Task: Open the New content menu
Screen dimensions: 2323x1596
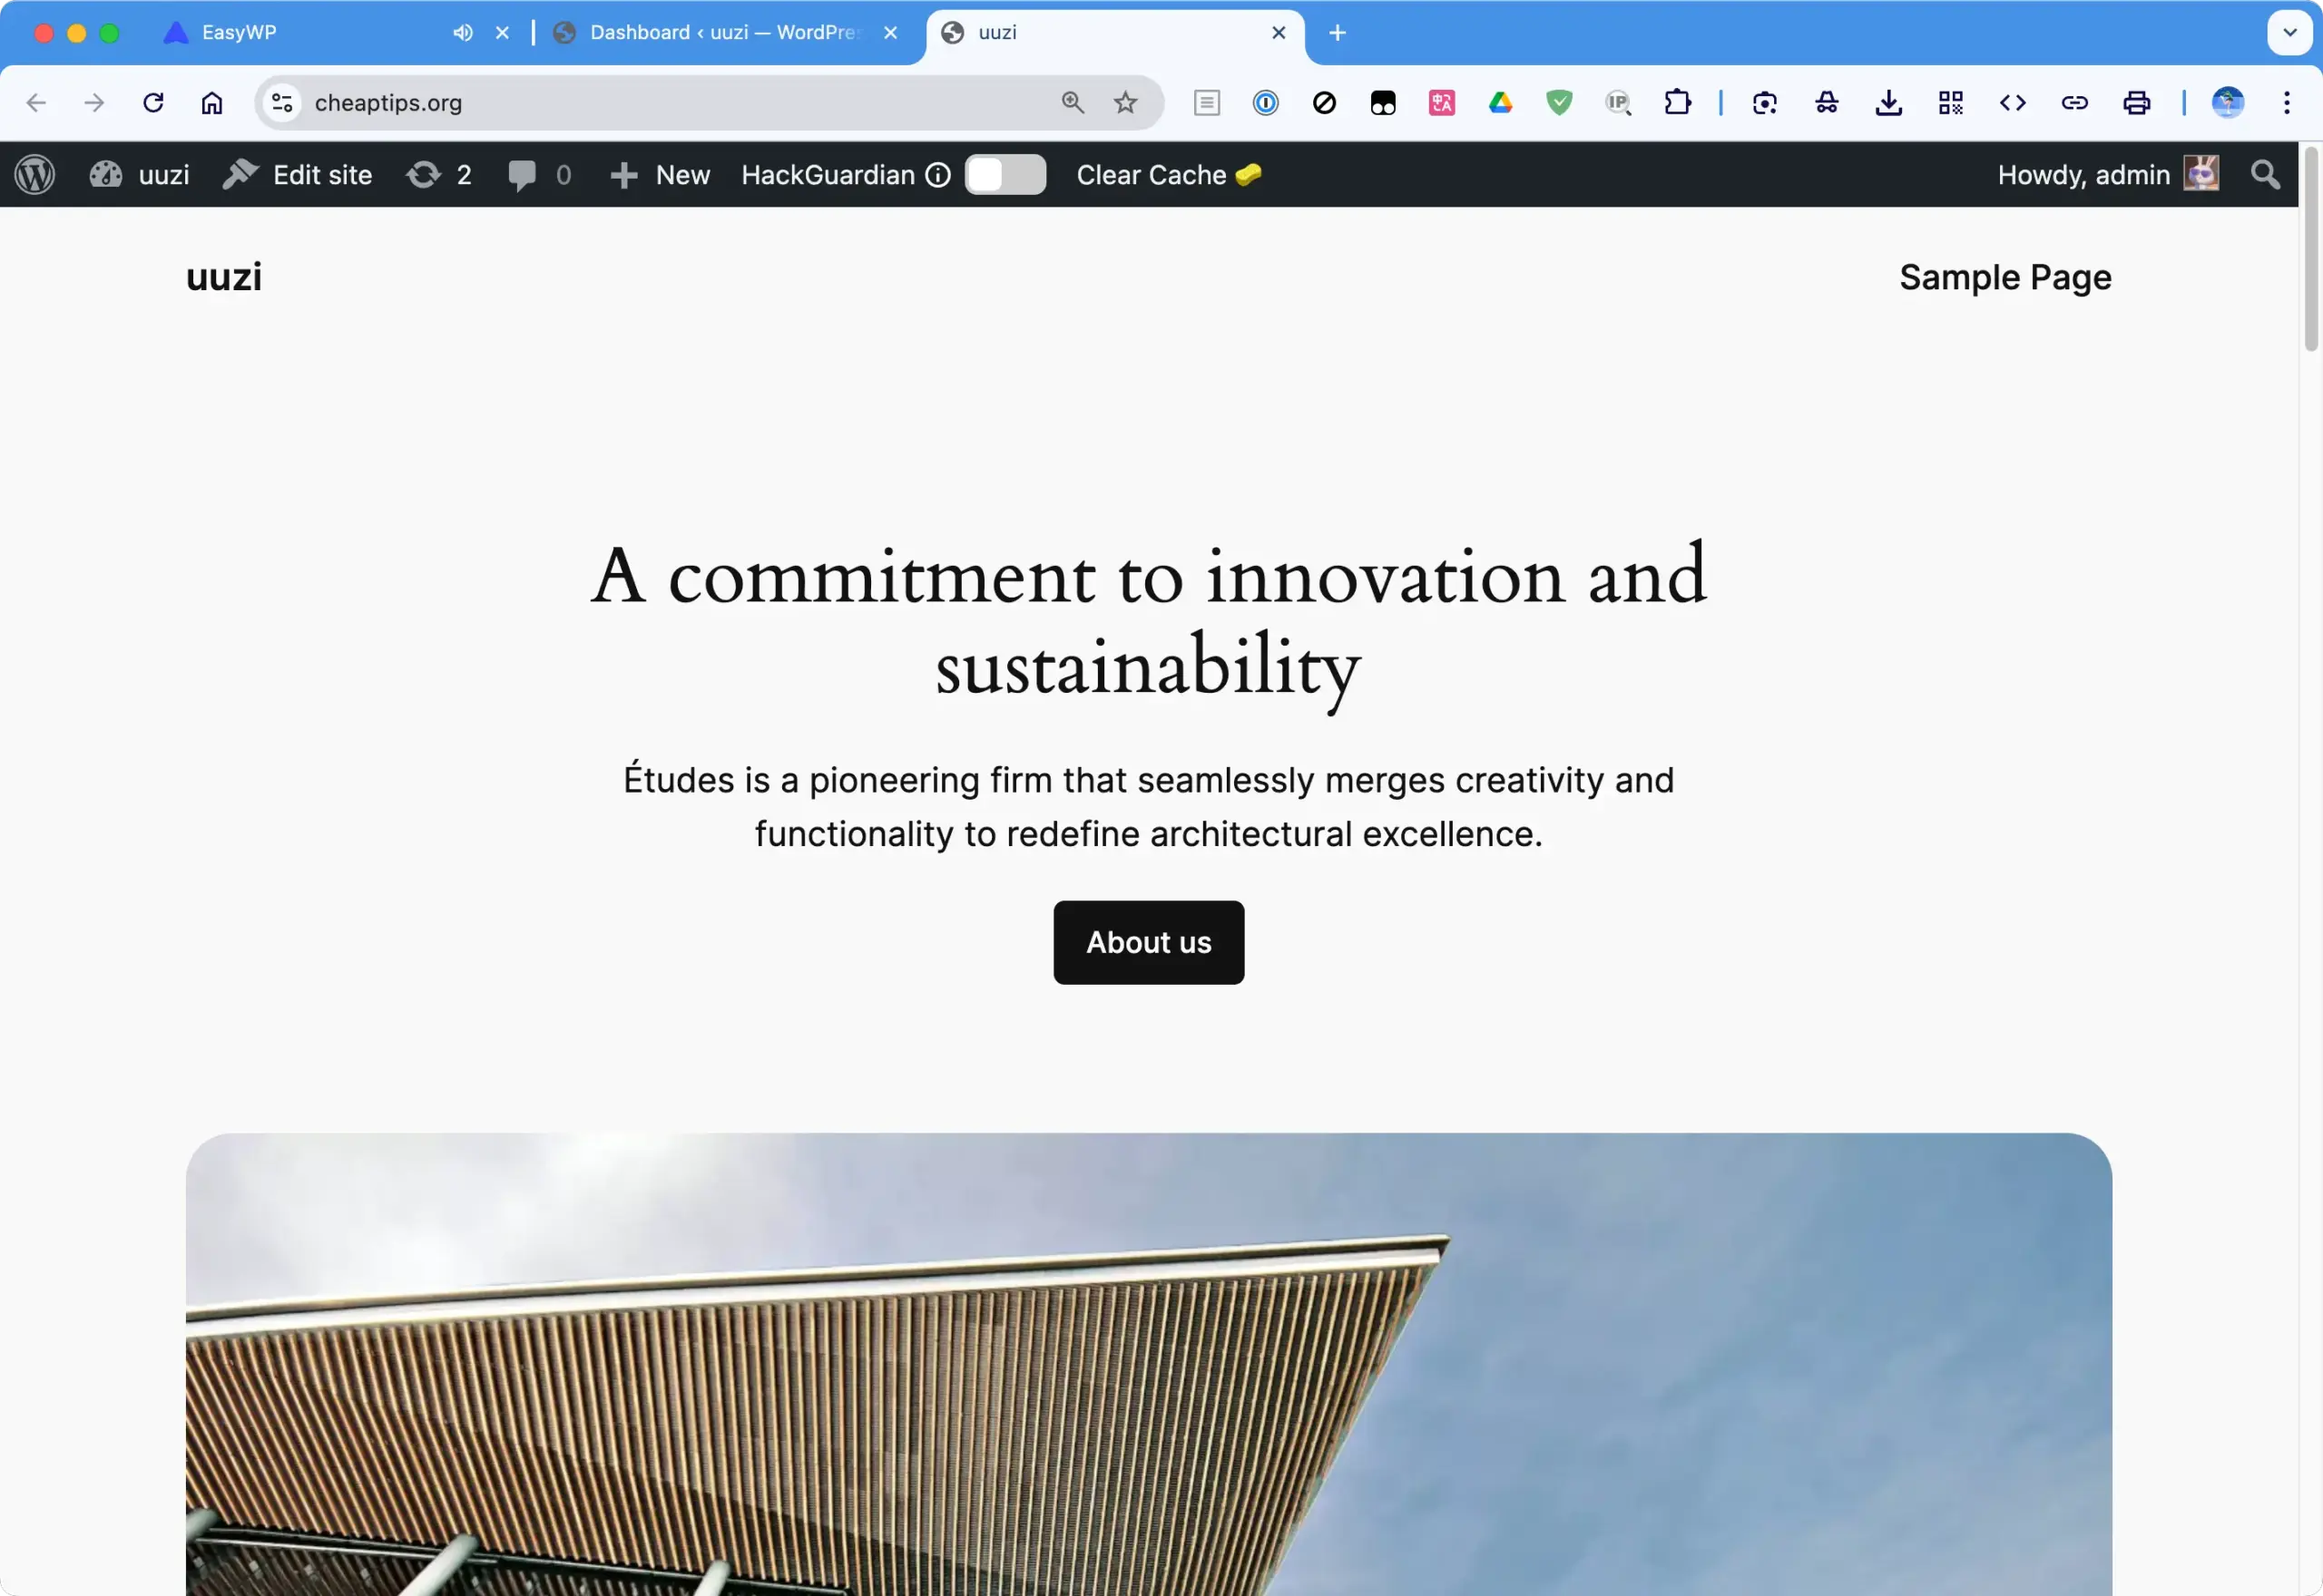Action: [x=661, y=175]
